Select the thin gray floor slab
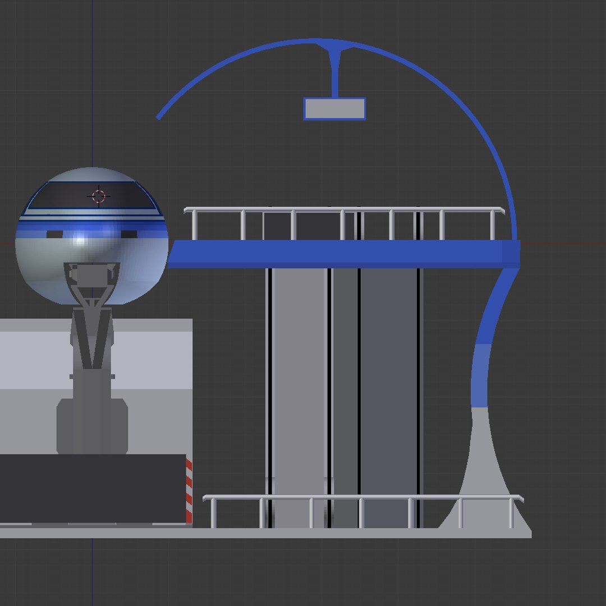 266,533
